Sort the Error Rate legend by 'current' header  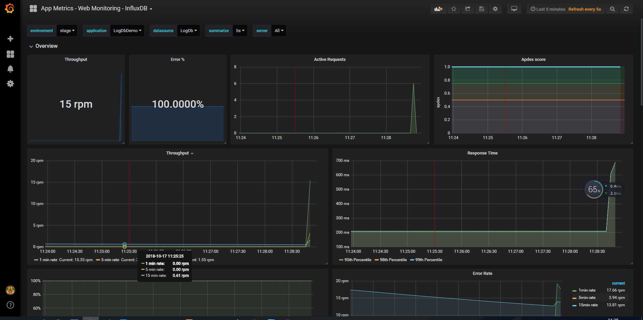pyautogui.click(x=618, y=283)
